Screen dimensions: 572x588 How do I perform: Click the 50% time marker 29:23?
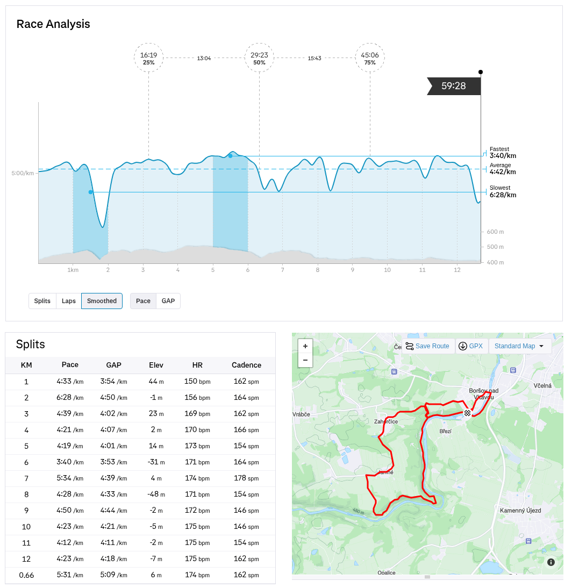pos(259,58)
